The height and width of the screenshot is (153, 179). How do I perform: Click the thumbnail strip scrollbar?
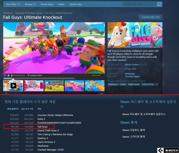54,94
